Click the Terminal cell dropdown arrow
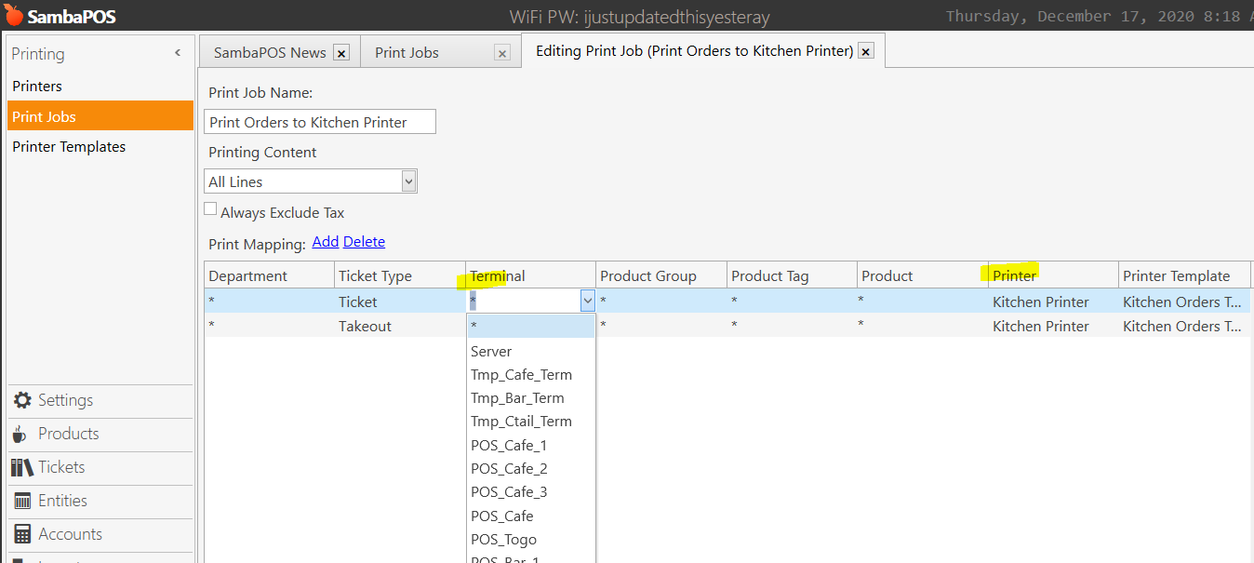Screen dimensions: 1254x563 pos(587,302)
